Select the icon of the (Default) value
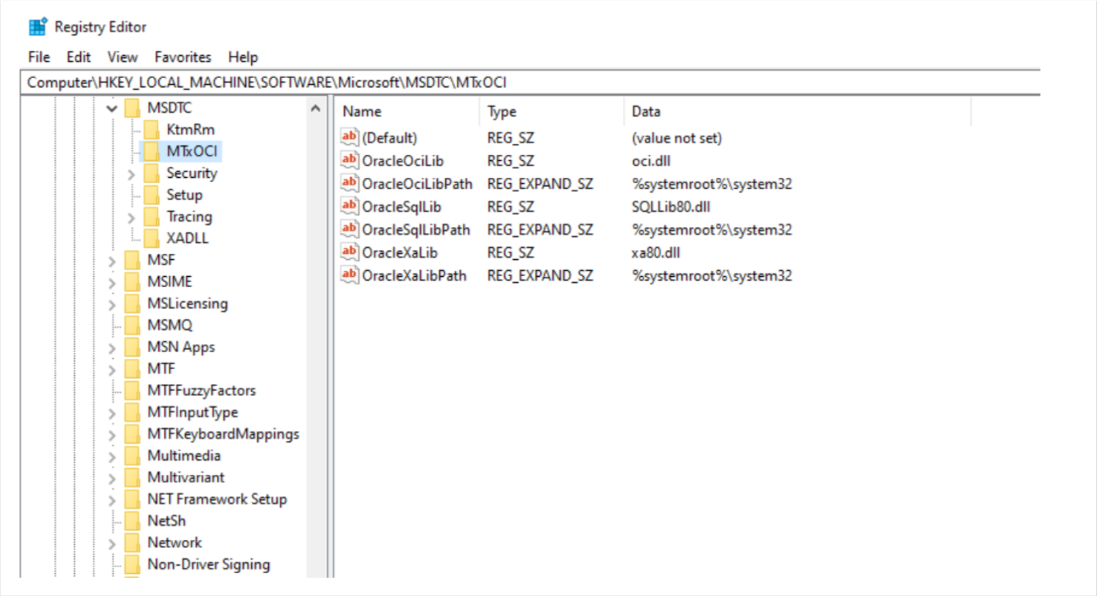The image size is (1097, 596). tap(349, 137)
